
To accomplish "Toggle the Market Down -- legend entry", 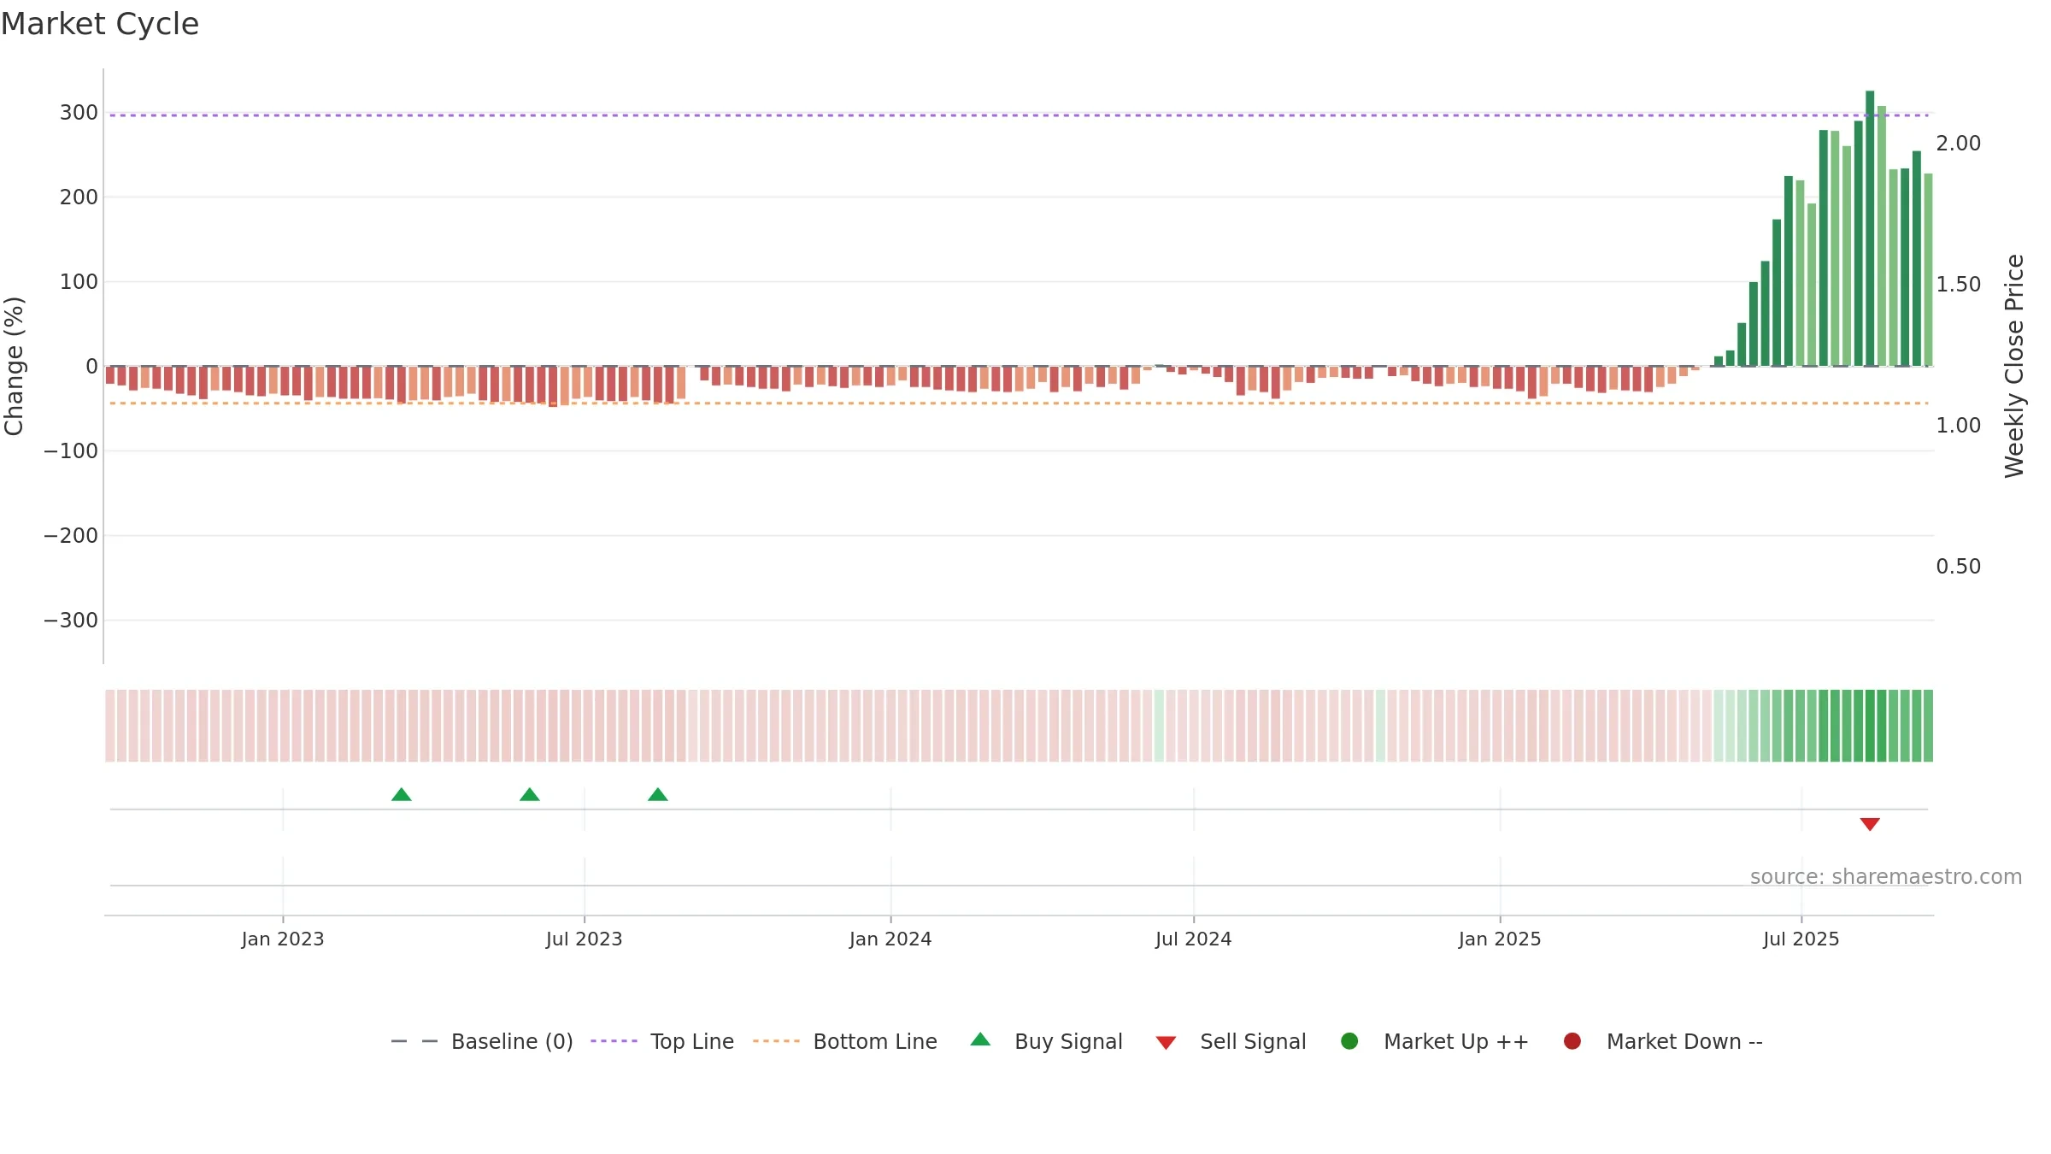I will click(1663, 1041).
